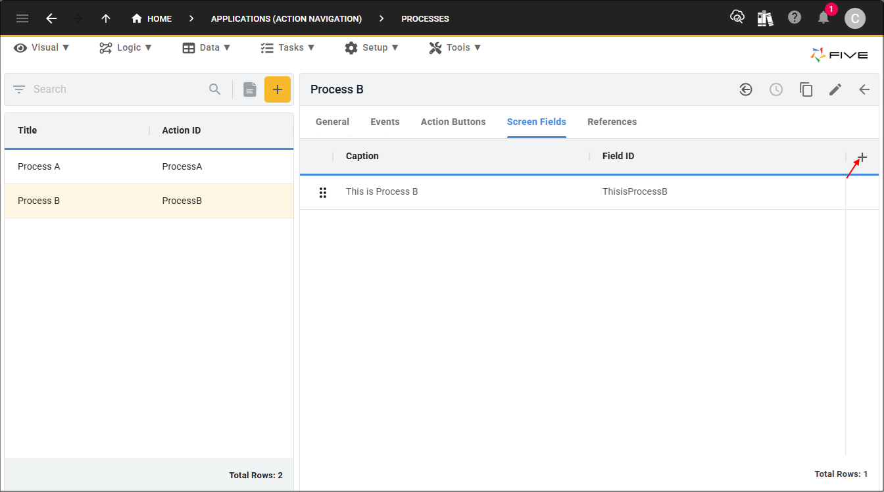Screen dimensions: 884x492
Task: Focus the Search input field
Action: click(x=117, y=89)
